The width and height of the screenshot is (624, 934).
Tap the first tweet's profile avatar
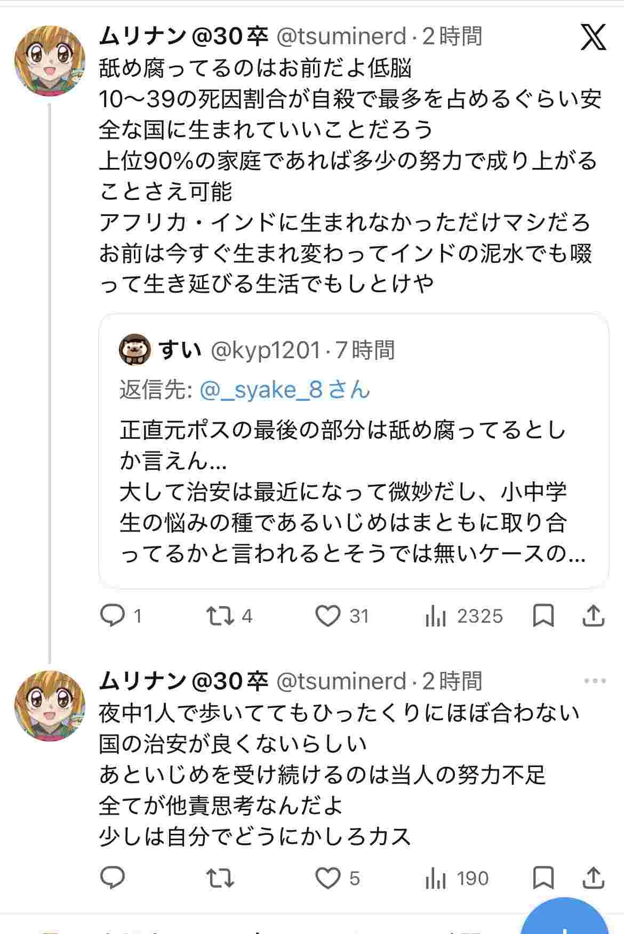[x=50, y=60]
